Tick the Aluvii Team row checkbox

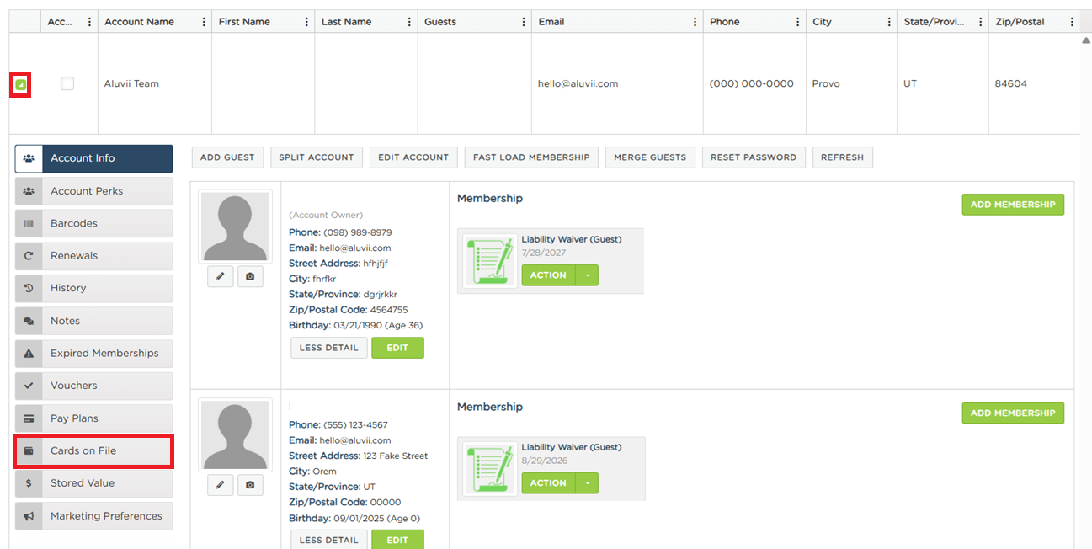67,83
